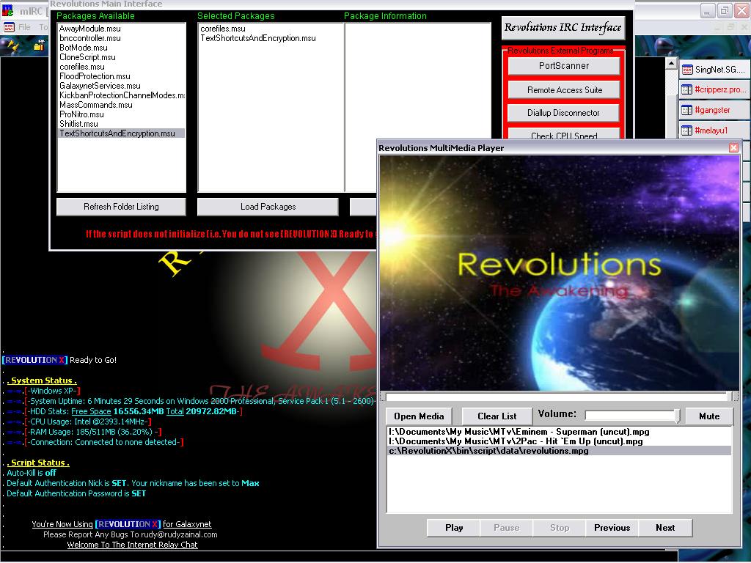The image size is (751, 563).
Task: Select KickbanProtectionChannelModes package
Action: coord(122,95)
